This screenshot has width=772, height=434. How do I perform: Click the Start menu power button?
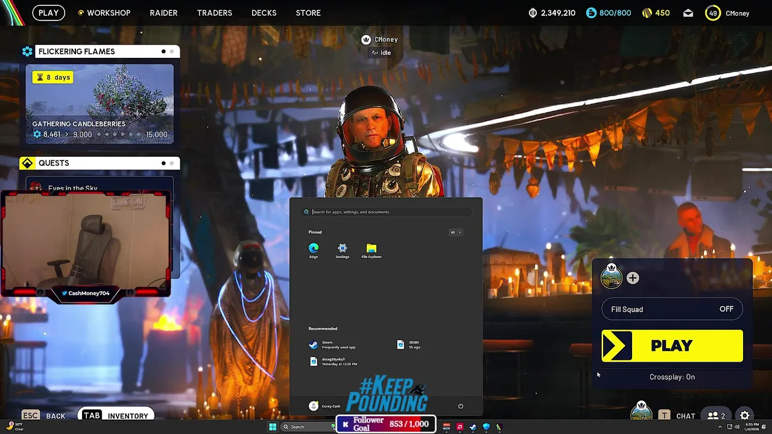pos(460,406)
